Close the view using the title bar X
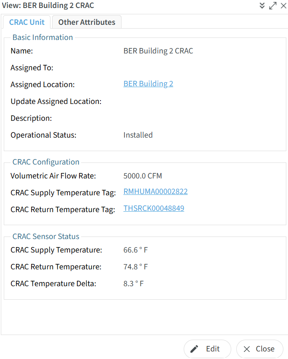The image size is (288, 359). pyautogui.click(x=283, y=5)
